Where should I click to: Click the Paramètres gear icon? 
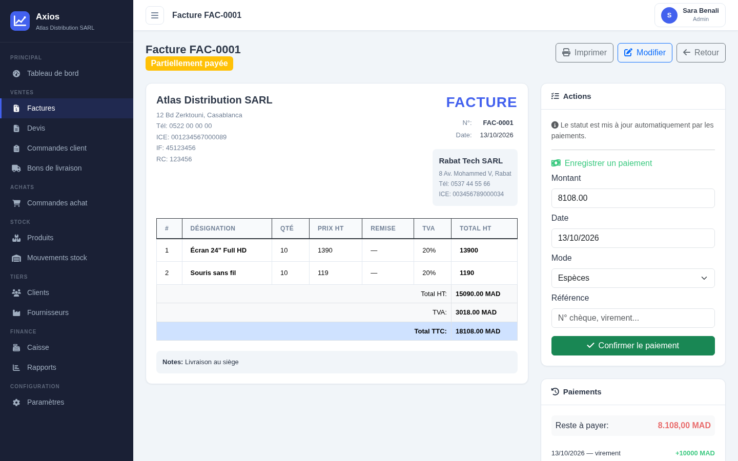16,402
